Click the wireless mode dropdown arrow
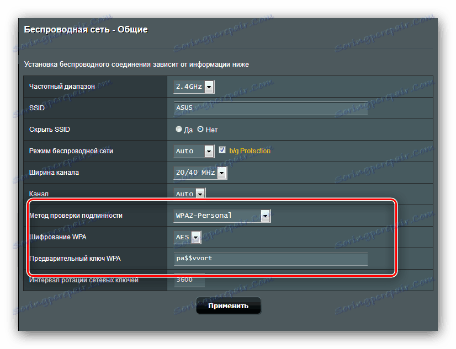The height and width of the screenshot is (349, 456). click(x=208, y=151)
